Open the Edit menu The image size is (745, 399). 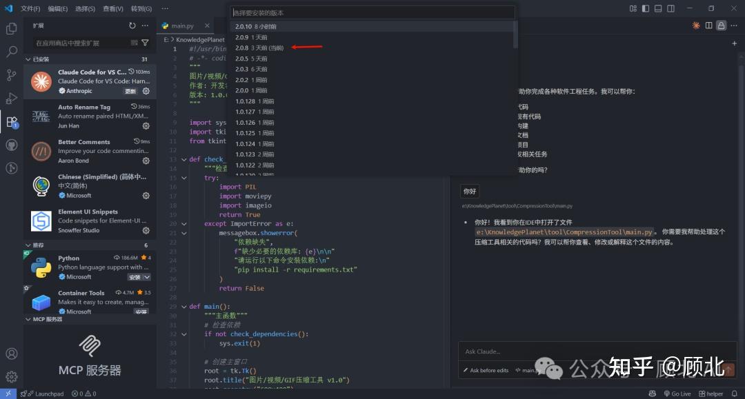pos(57,8)
